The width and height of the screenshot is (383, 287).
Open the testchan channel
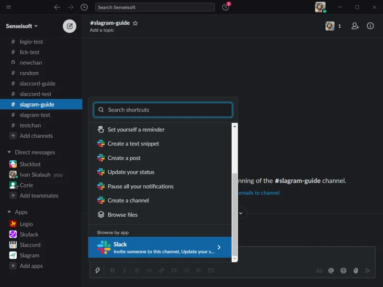click(x=41, y=125)
